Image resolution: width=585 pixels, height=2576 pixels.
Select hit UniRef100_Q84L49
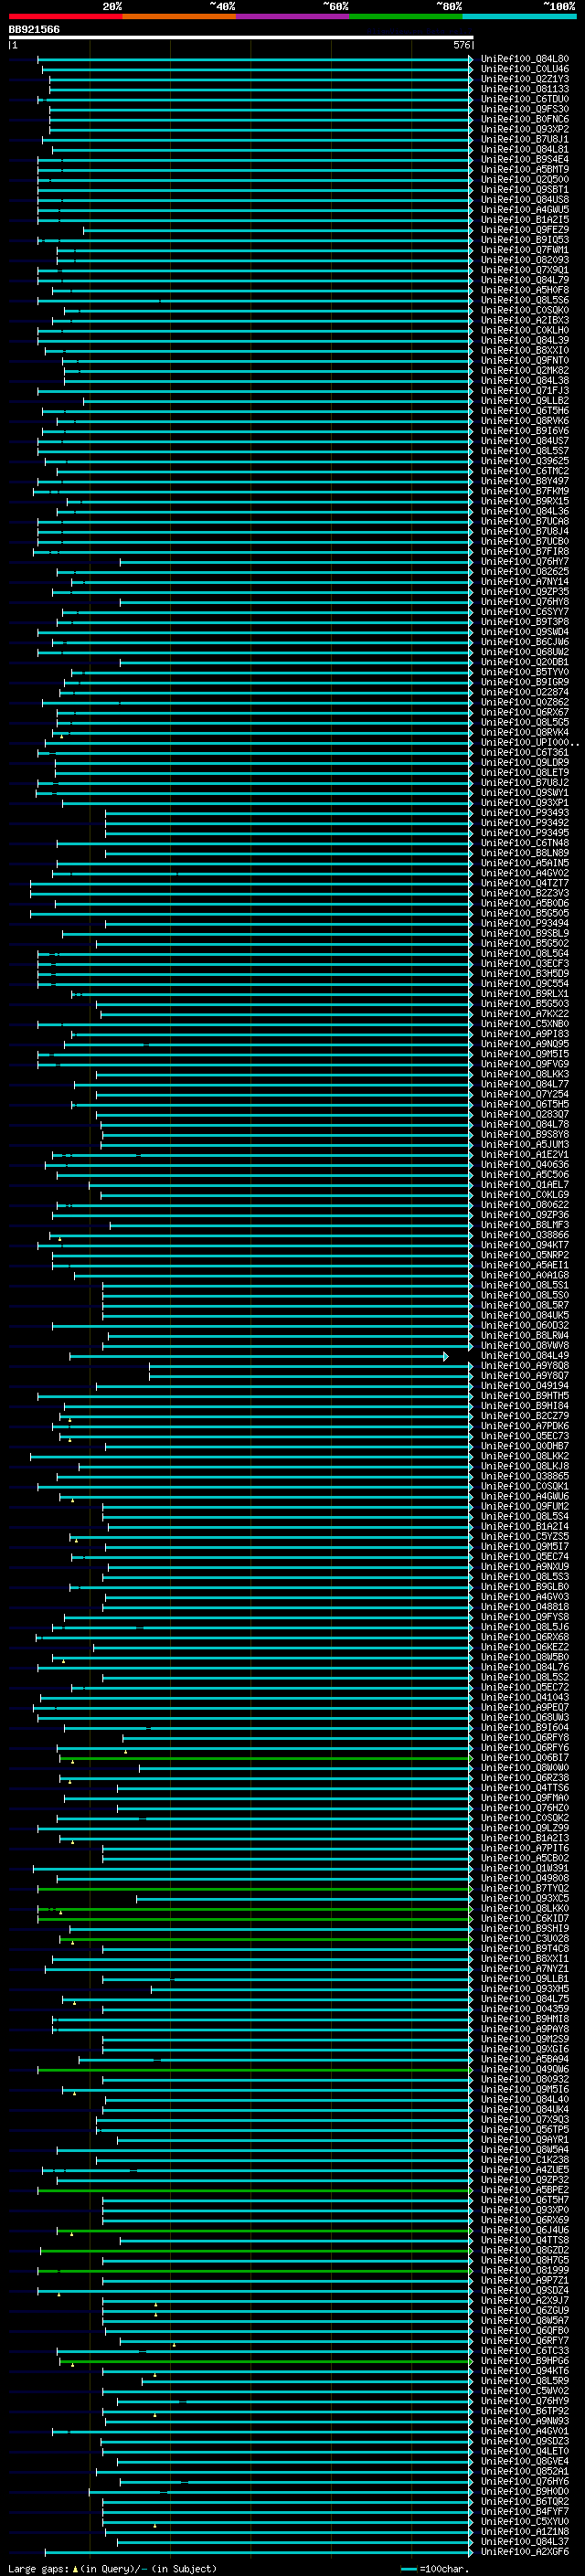click(x=525, y=1356)
